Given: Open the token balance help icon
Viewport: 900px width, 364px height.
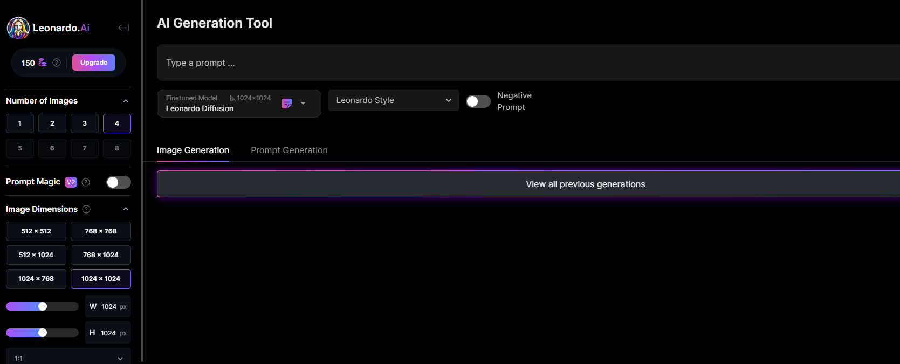Looking at the screenshot, I should [x=57, y=63].
